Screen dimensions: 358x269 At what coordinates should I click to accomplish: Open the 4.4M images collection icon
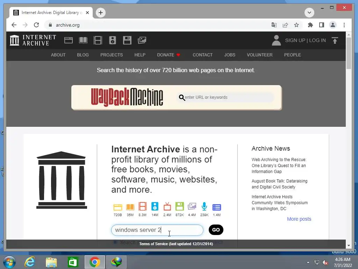pos(192,206)
